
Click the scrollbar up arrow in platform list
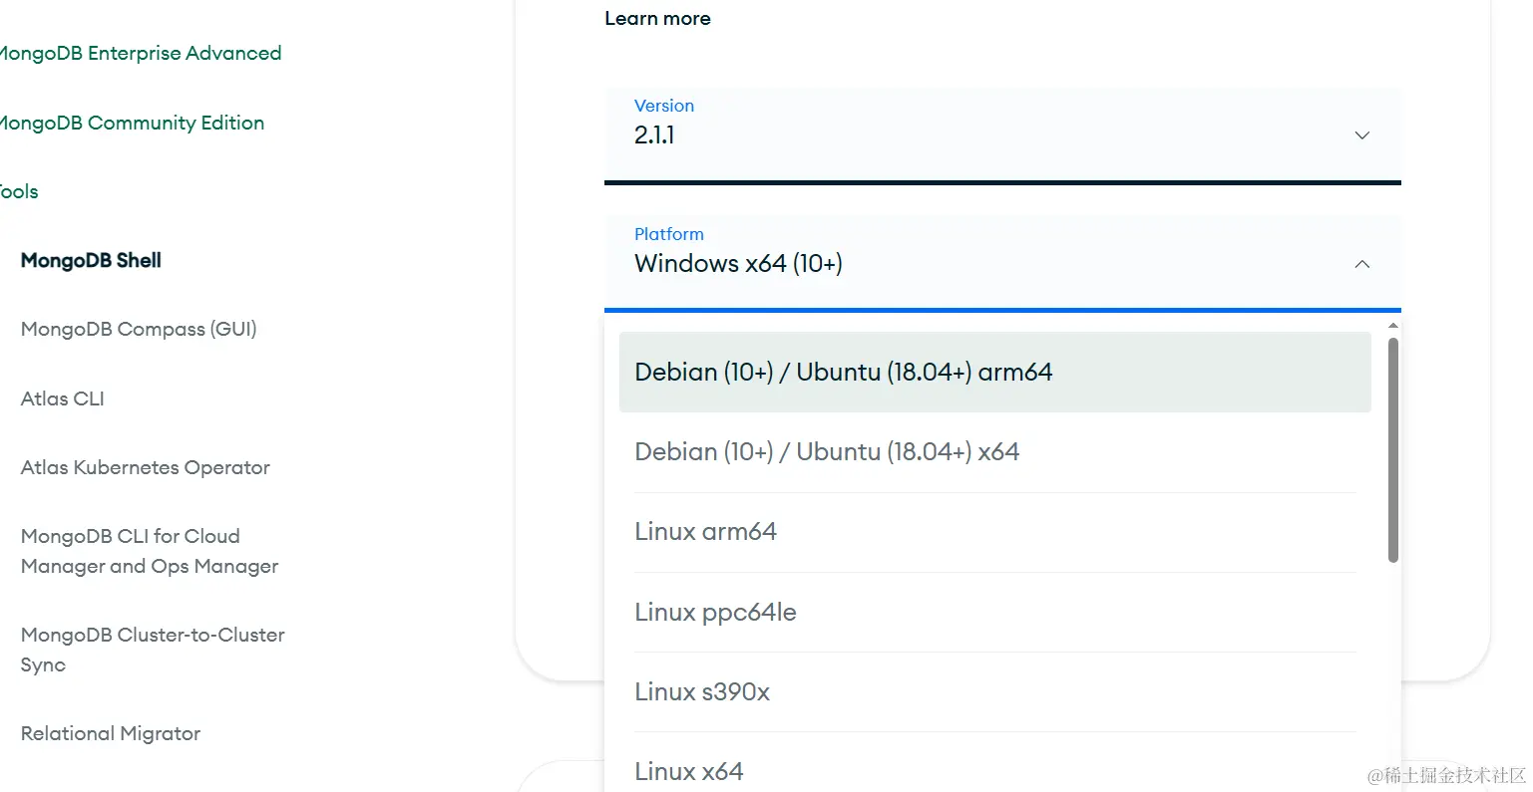pyautogui.click(x=1393, y=326)
